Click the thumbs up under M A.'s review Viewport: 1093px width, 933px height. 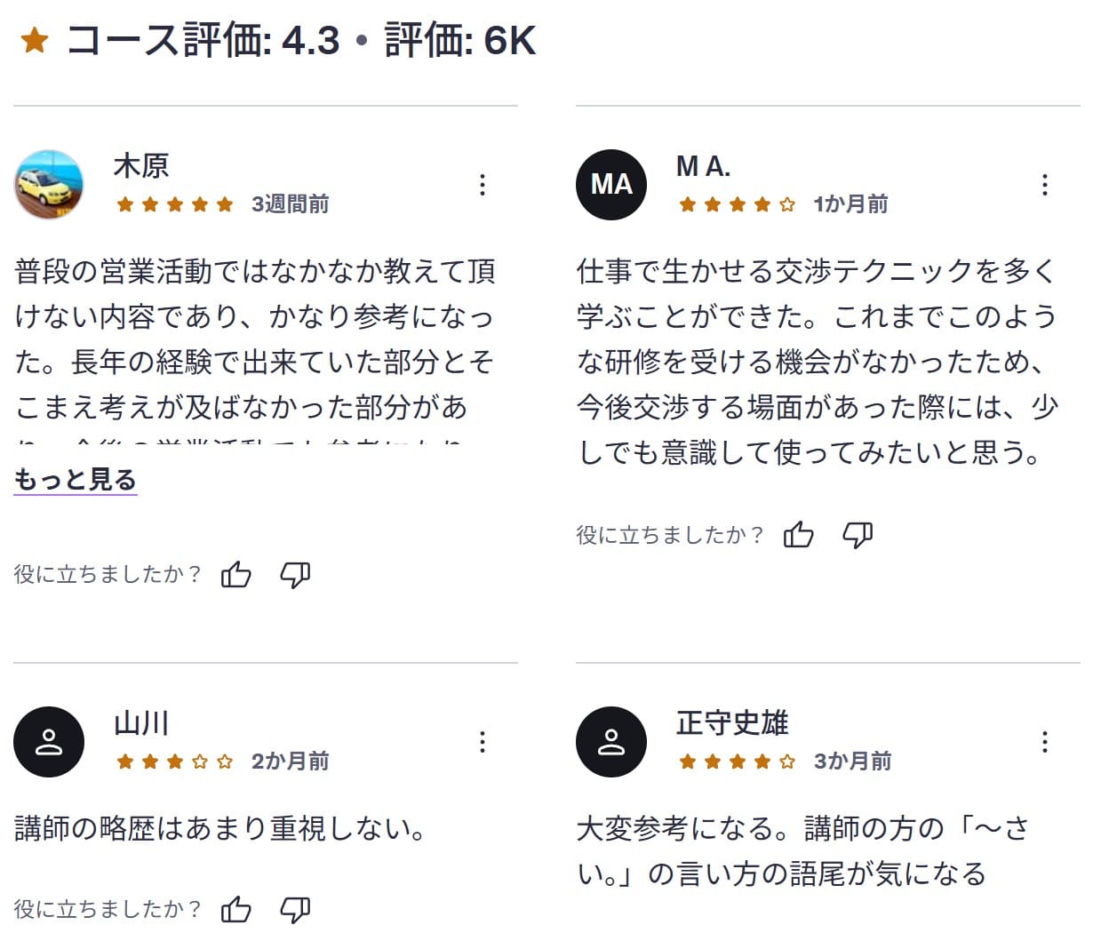click(x=799, y=534)
